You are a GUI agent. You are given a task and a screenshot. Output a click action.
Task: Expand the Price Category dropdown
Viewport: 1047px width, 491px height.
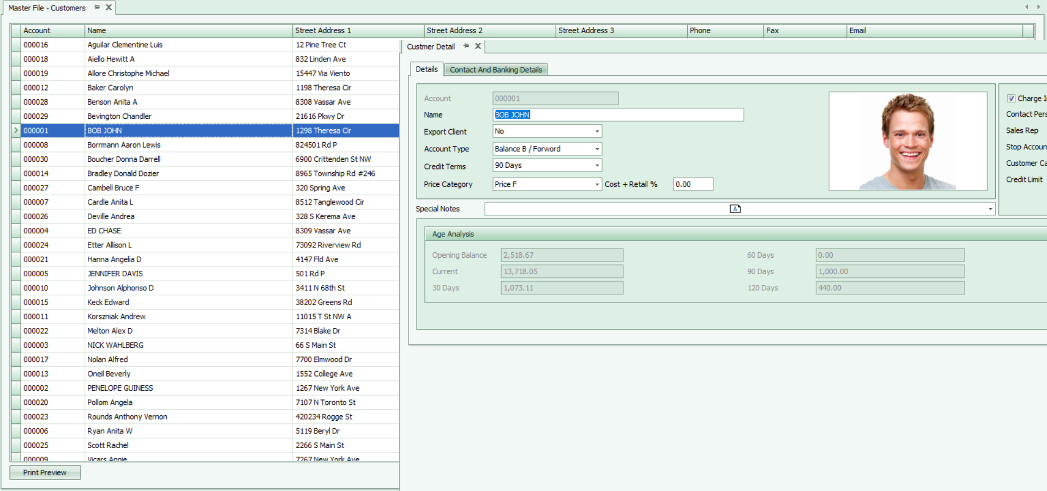click(597, 185)
